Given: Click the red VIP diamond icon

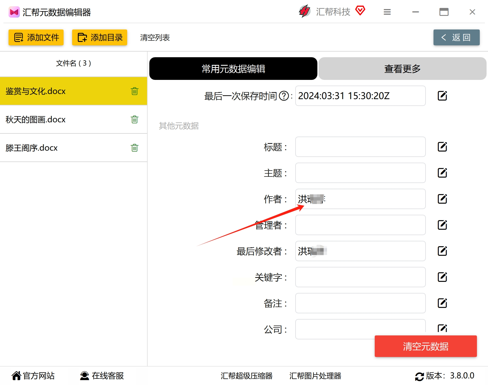Looking at the screenshot, I should (360, 11).
